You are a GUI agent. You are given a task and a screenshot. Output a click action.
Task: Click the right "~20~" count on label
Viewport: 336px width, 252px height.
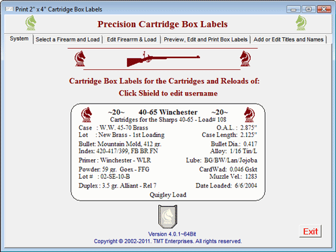pos(220,112)
